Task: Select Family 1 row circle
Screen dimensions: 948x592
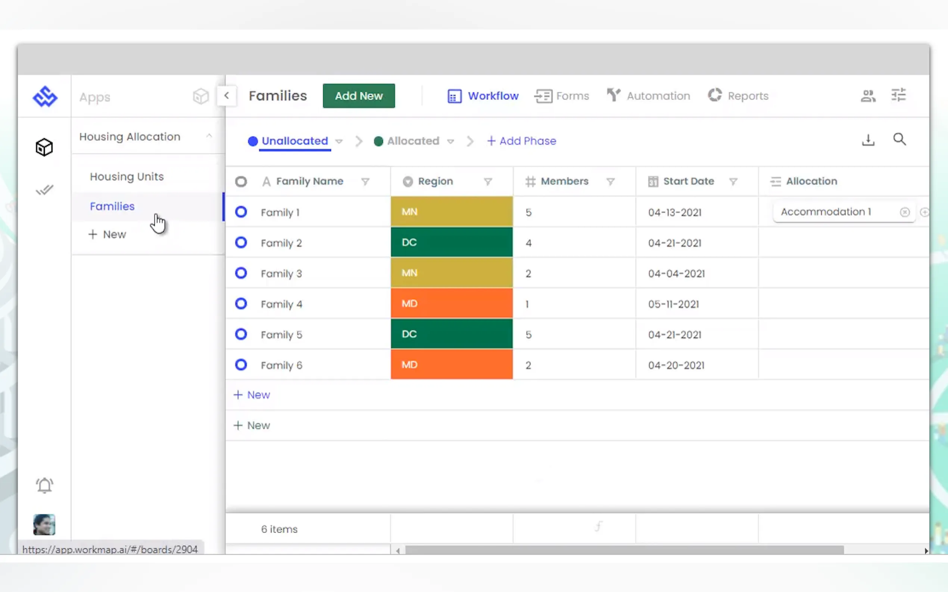Action: tap(241, 212)
